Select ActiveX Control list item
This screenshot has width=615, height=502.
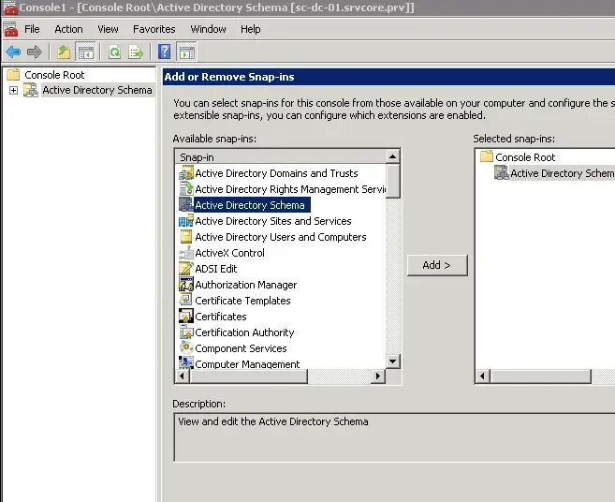point(230,253)
